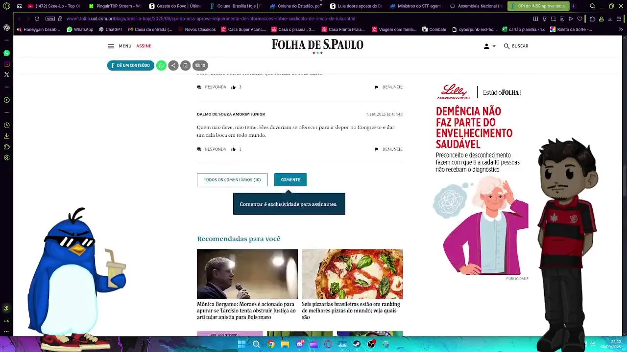Image resolution: width=627 pixels, height=352 pixels.
Task: Open the 10 comments counter badge
Action: point(200,66)
